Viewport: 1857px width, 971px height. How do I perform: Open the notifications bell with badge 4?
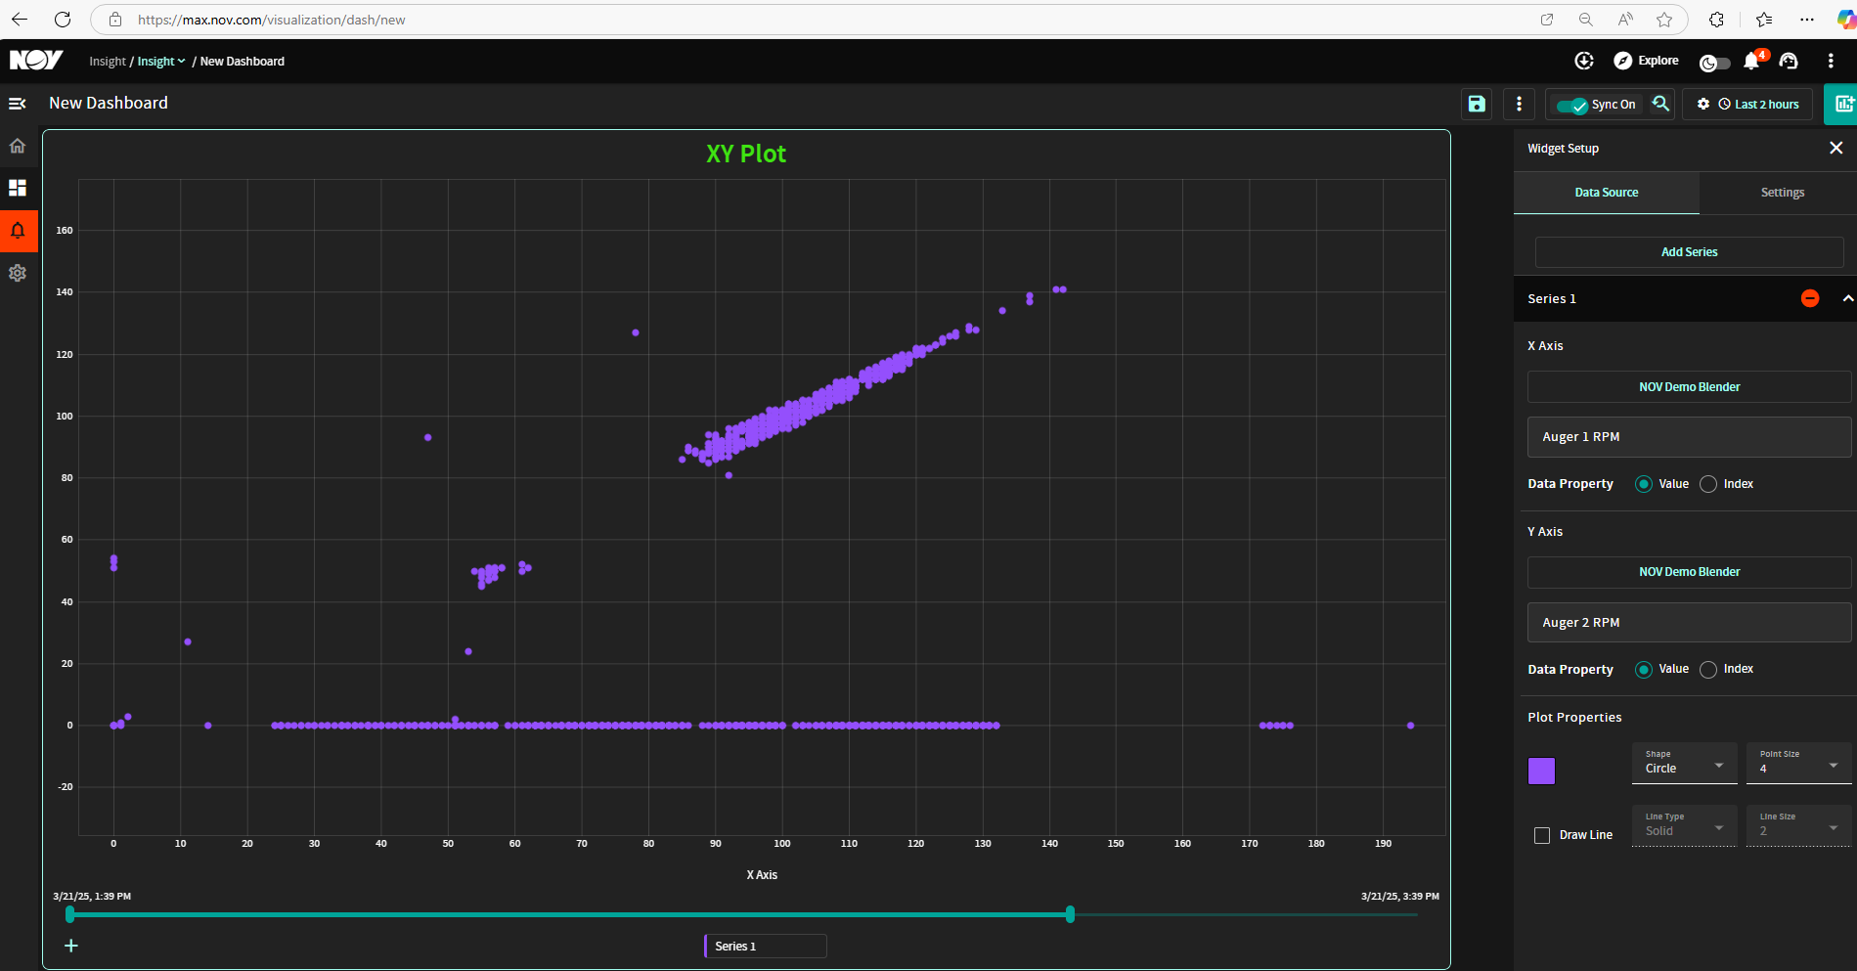tap(1752, 61)
